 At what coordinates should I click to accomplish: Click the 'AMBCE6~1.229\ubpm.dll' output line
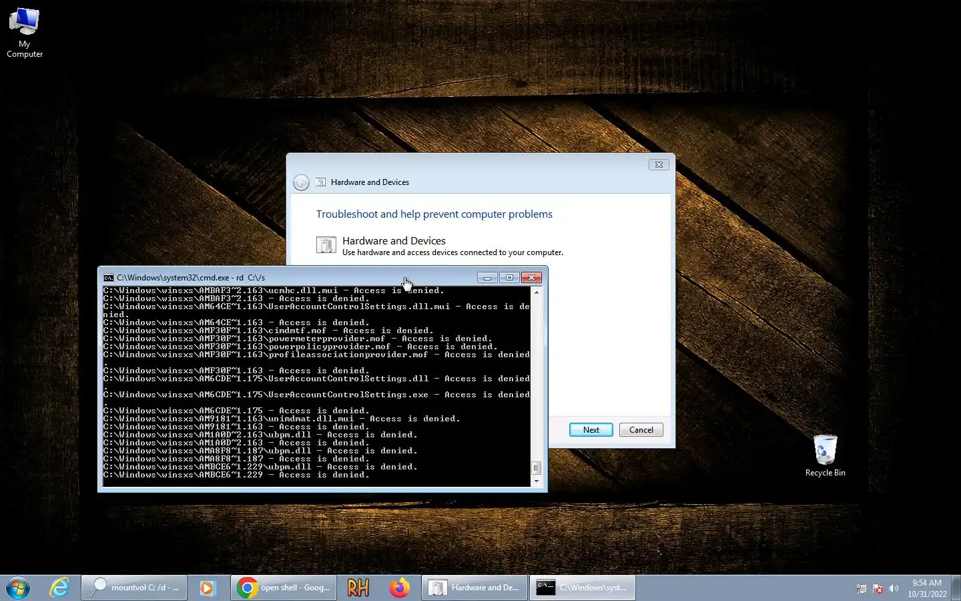(x=260, y=467)
